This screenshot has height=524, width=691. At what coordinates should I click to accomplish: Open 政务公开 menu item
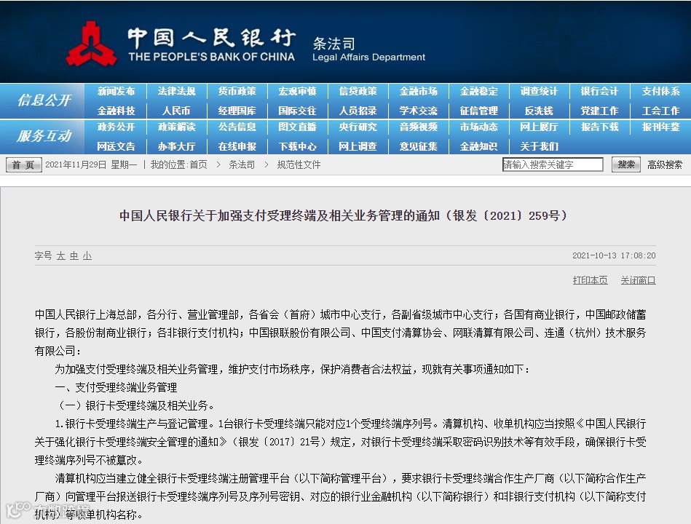(116, 127)
